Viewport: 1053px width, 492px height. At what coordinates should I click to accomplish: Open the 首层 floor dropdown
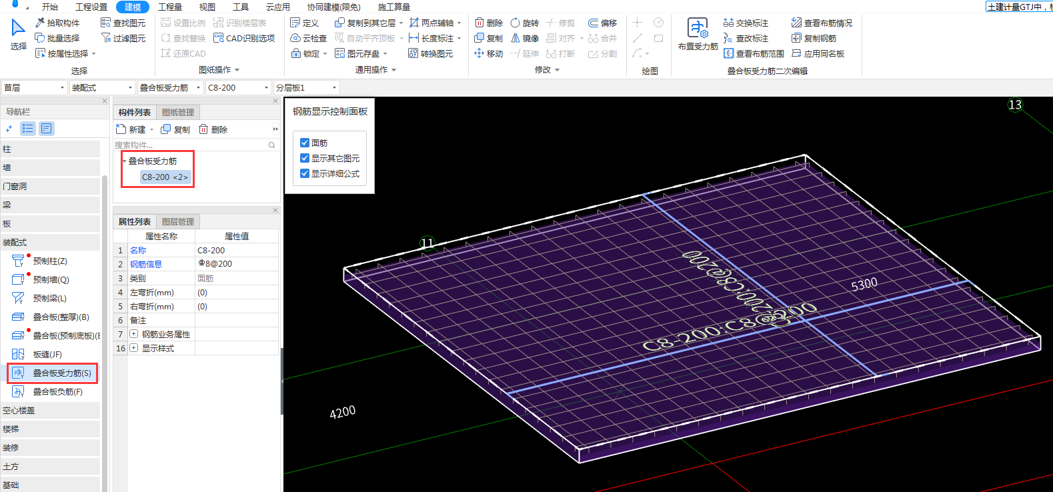click(x=34, y=87)
